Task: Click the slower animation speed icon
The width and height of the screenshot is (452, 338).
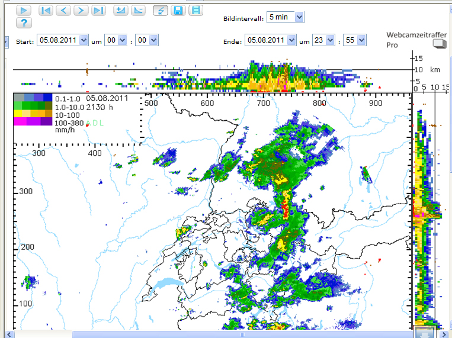Action: click(x=137, y=10)
